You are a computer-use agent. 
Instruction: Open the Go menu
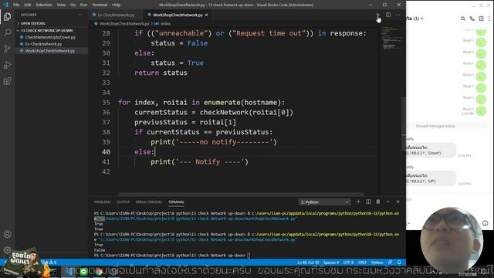tap(73, 5)
